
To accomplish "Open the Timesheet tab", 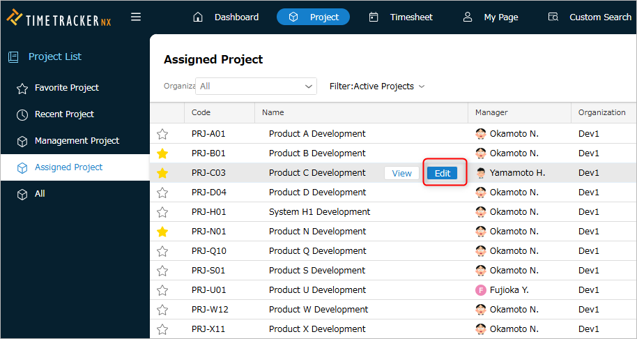I will pyautogui.click(x=401, y=17).
